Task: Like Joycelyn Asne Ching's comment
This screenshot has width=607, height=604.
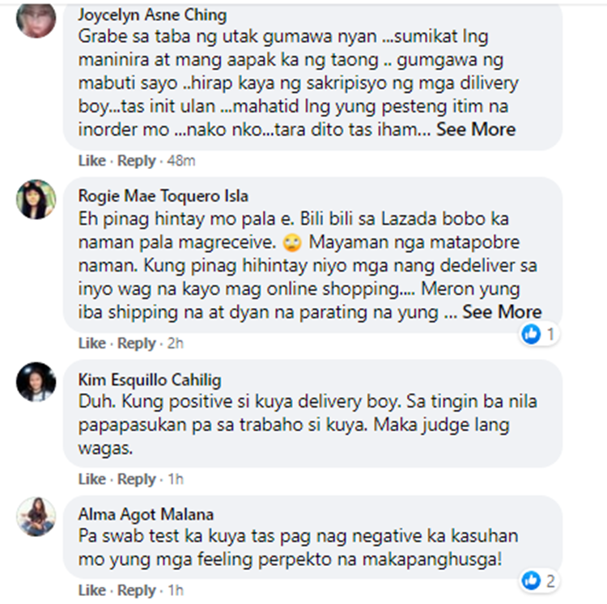Action: click(91, 160)
